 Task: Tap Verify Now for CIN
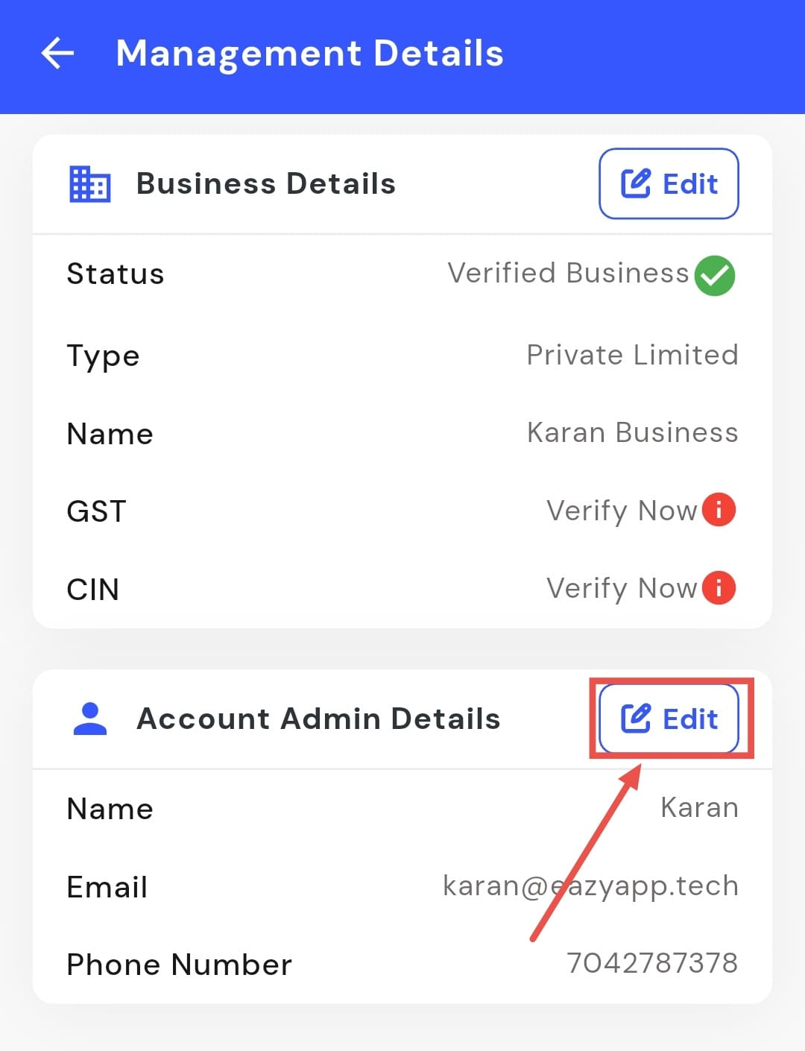click(621, 589)
